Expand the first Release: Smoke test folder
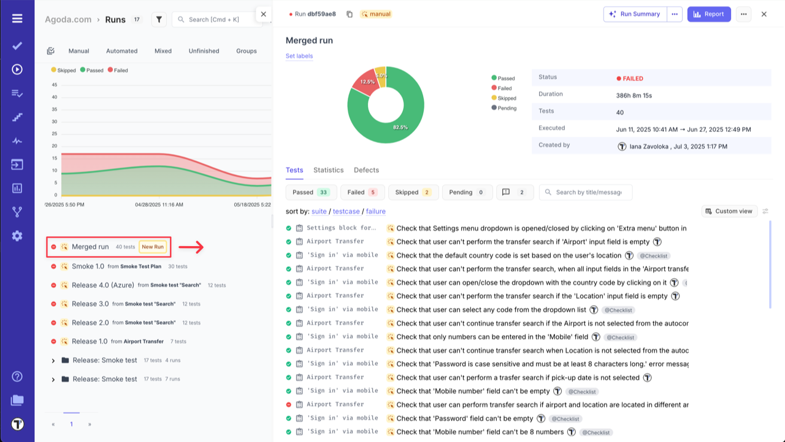Image resolution: width=785 pixels, height=442 pixels. pyautogui.click(x=53, y=360)
